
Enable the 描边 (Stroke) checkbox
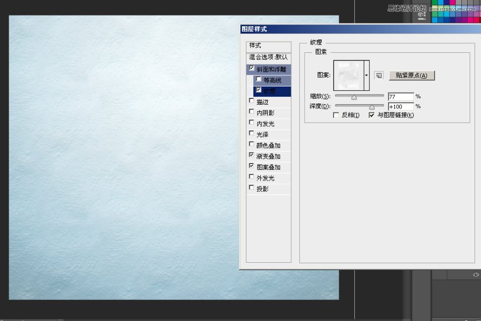[252, 101]
